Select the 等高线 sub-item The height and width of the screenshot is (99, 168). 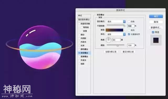point(86,27)
